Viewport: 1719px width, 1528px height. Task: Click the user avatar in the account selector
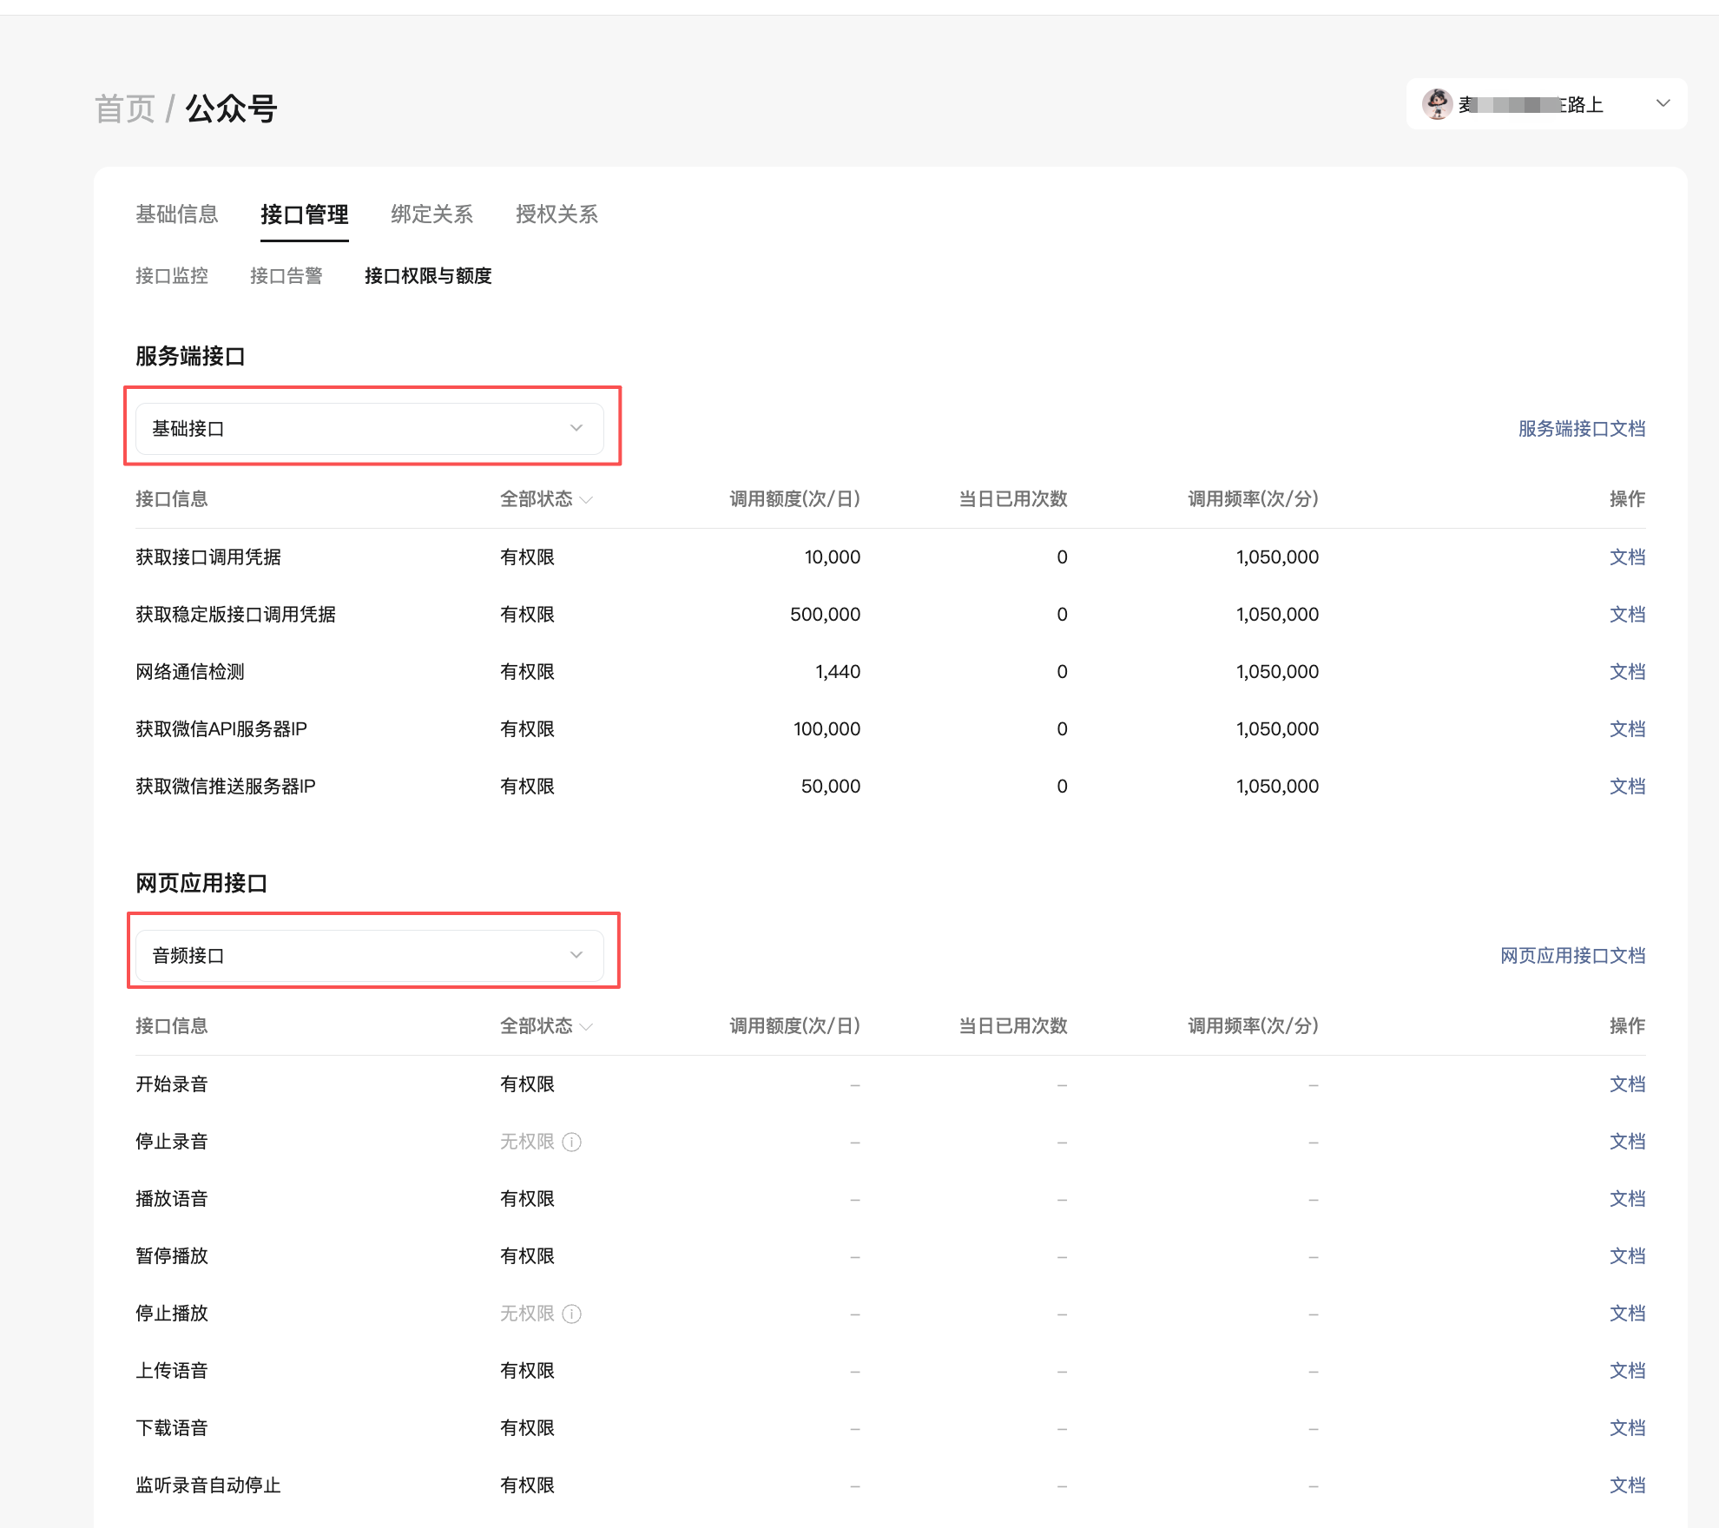click(x=1437, y=104)
